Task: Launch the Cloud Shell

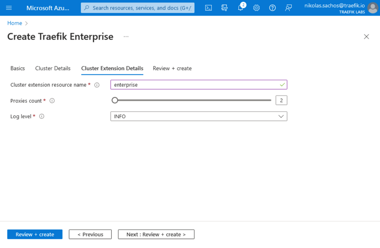Action: pos(208,8)
